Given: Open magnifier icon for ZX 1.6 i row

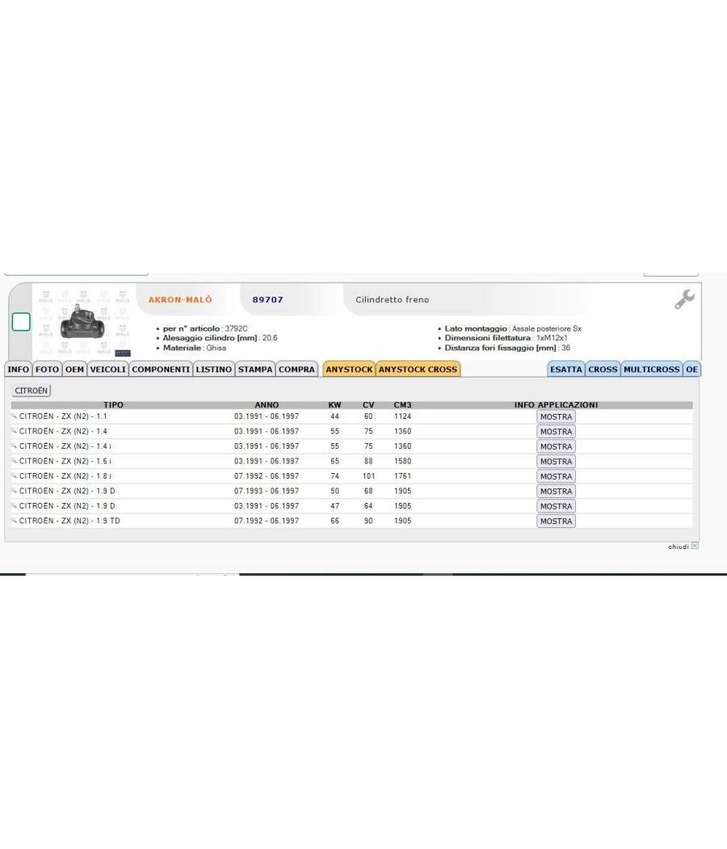Looking at the screenshot, I should 14,462.
